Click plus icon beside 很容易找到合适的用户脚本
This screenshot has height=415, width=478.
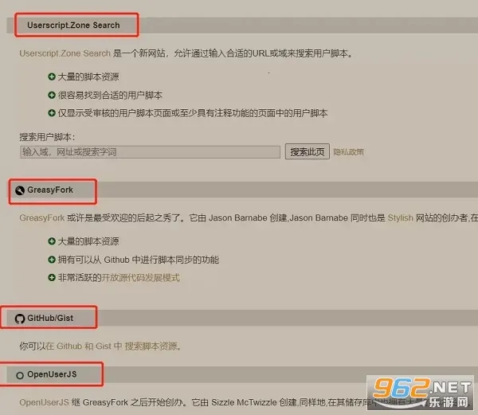pos(52,95)
